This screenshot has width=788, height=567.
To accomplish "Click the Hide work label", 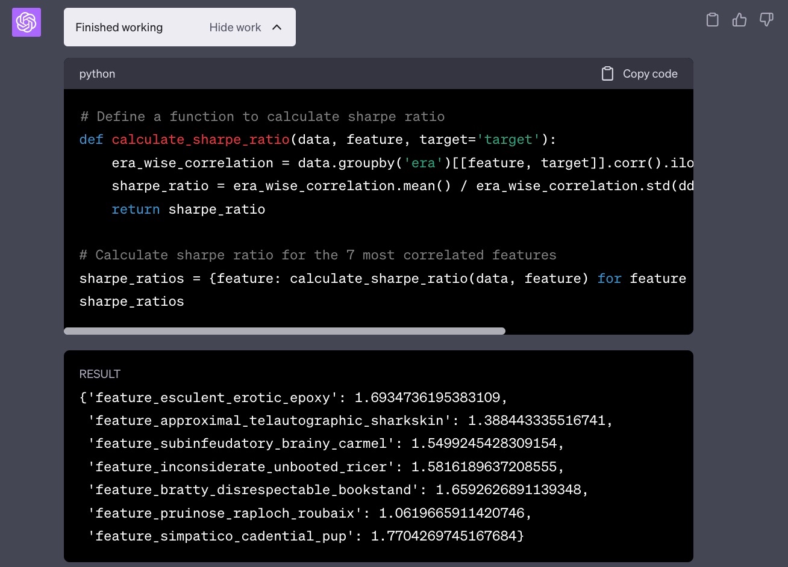I will (x=235, y=27).
